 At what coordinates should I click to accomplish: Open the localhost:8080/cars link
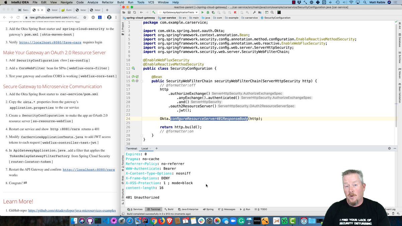[89, 169]
